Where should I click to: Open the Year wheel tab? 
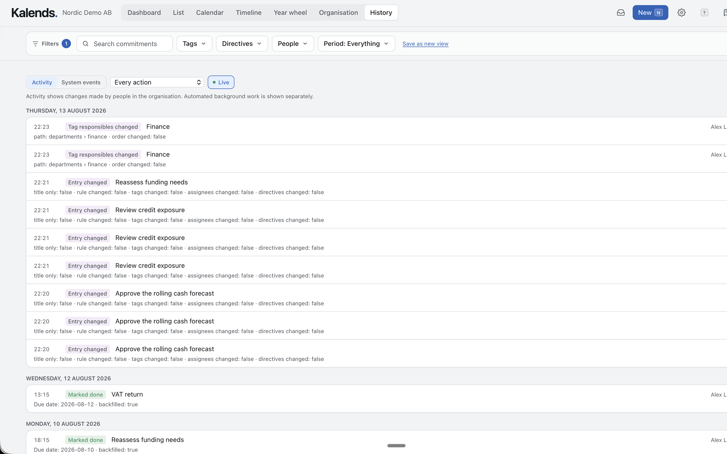click(x=290, y=13)
